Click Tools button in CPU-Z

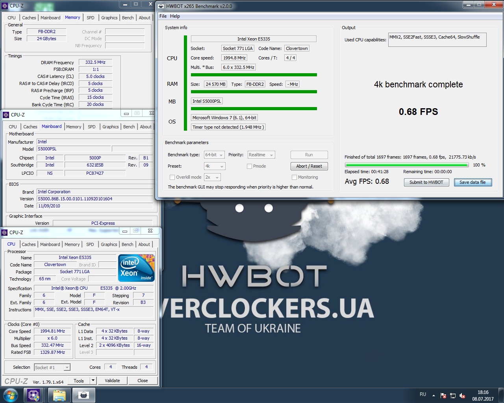point(79,381)
